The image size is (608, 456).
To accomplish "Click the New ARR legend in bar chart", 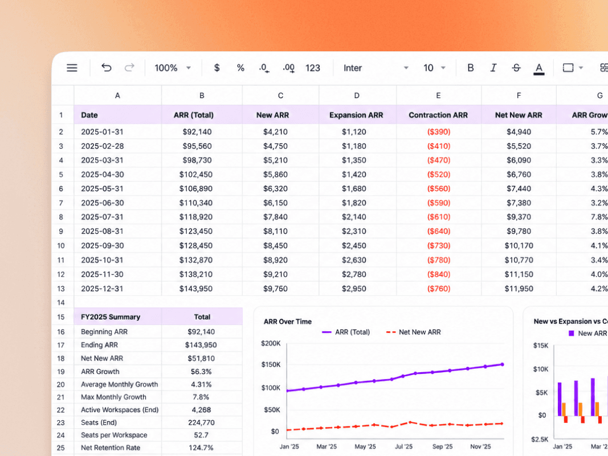I will [588, 333].
